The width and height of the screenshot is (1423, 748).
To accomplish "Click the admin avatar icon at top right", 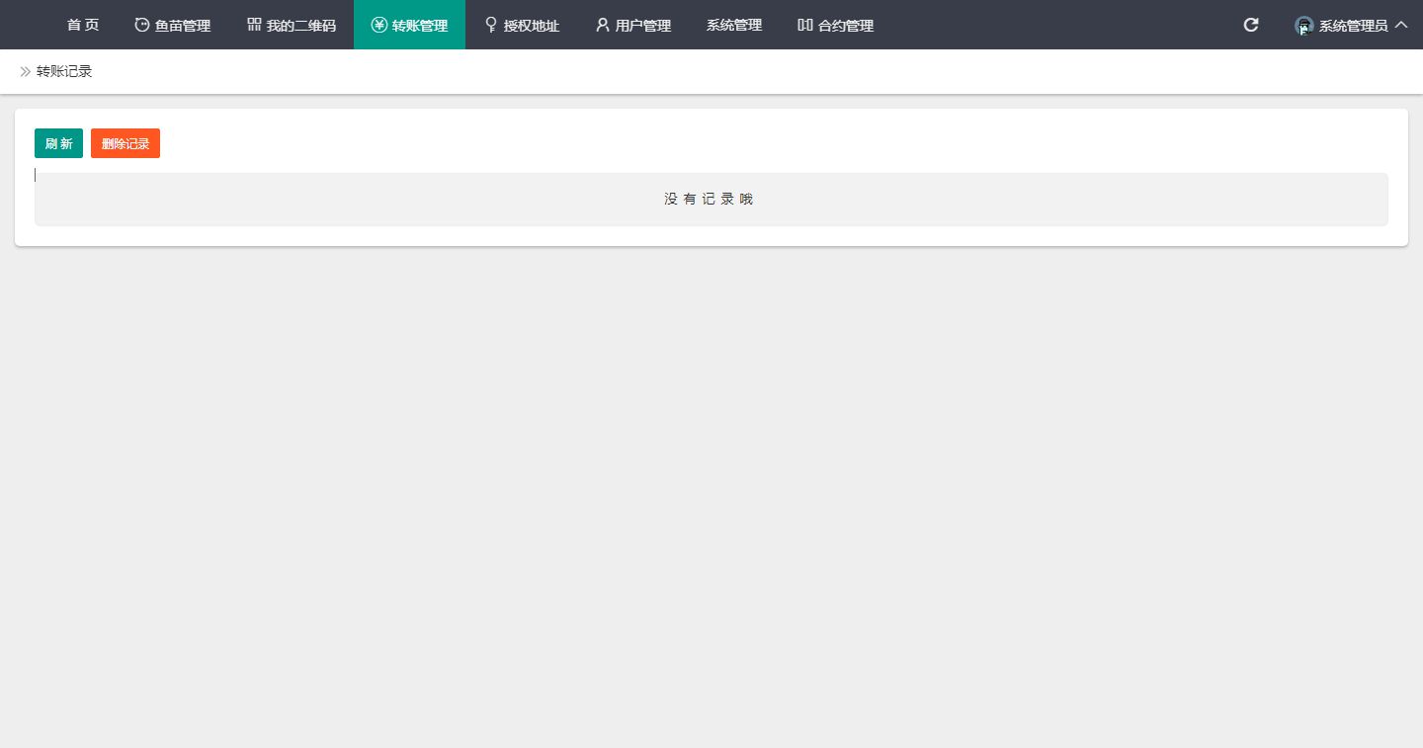I will pos(1302,27).
